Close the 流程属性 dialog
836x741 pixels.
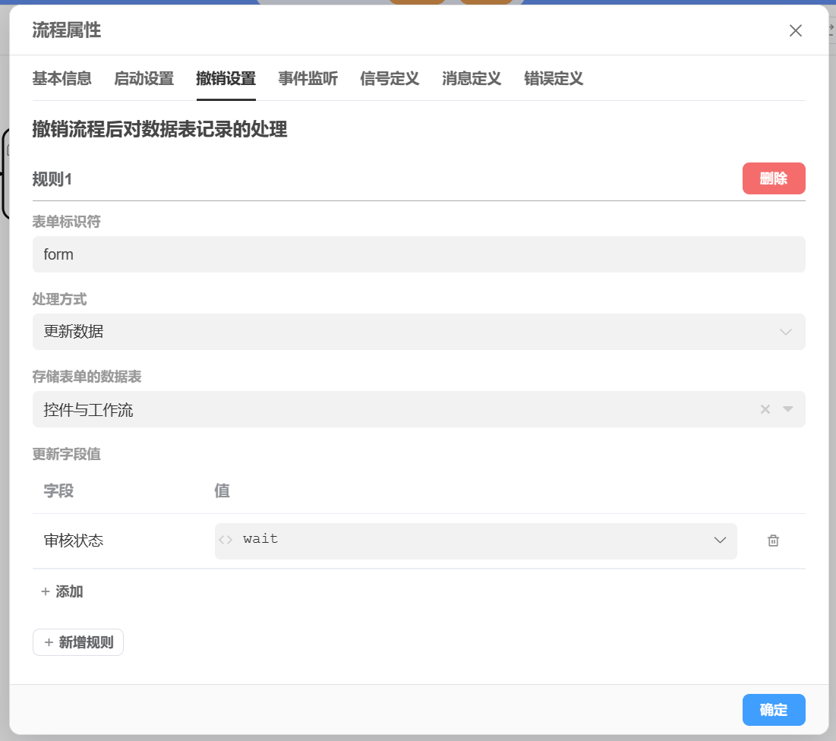click(795, 31)
